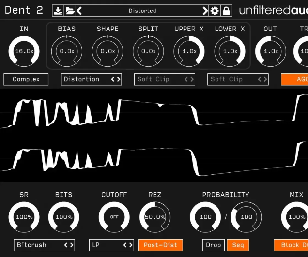Click the BIAS knob

67,51
